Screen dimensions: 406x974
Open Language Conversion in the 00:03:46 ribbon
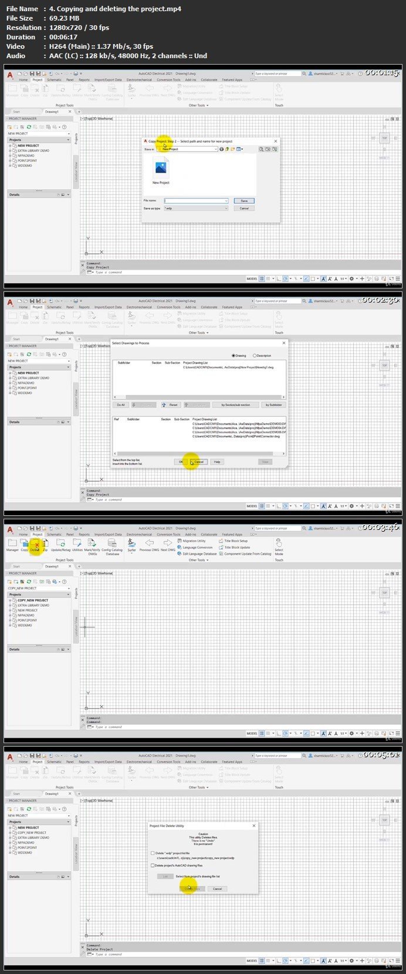click(195, 548)
